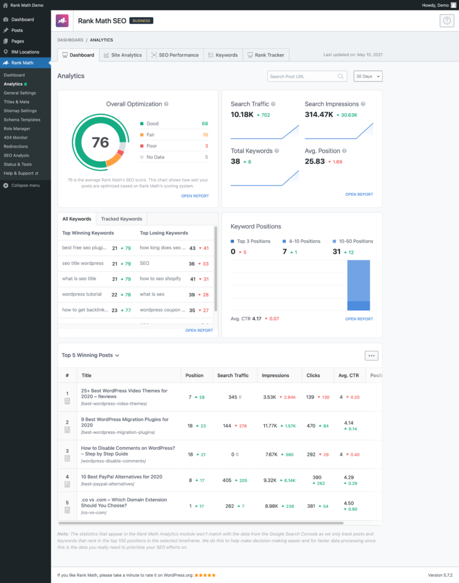
Task: Open the /best-paypal-alternatives/ post link
Action: click(x=108, y=484)
